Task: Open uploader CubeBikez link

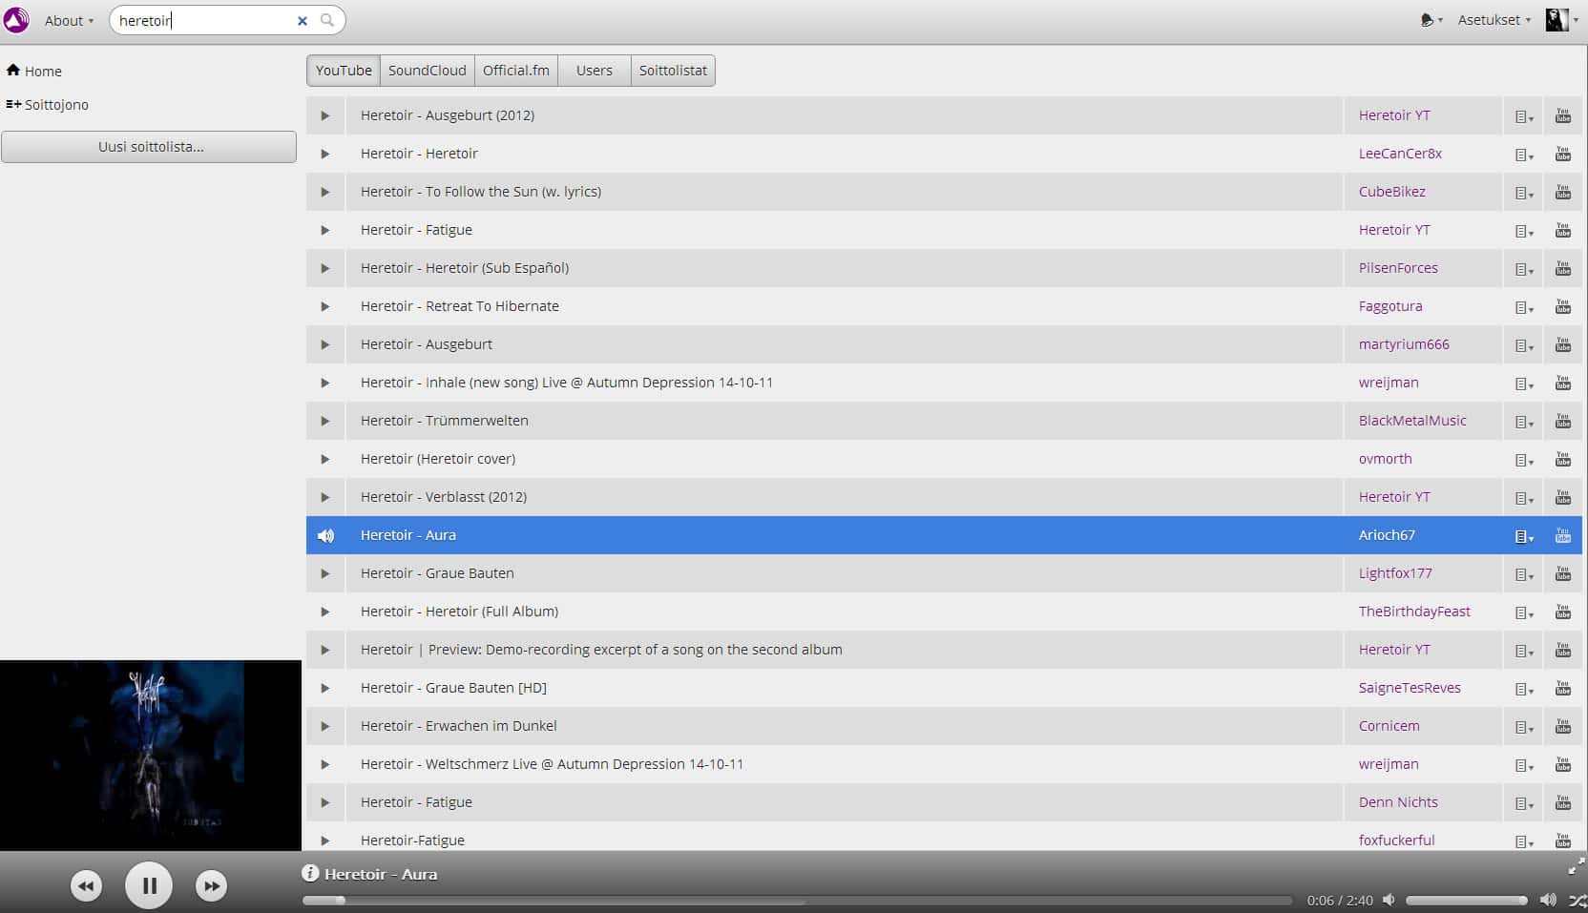Action: pyautogui.click(x=1392, y=192)
